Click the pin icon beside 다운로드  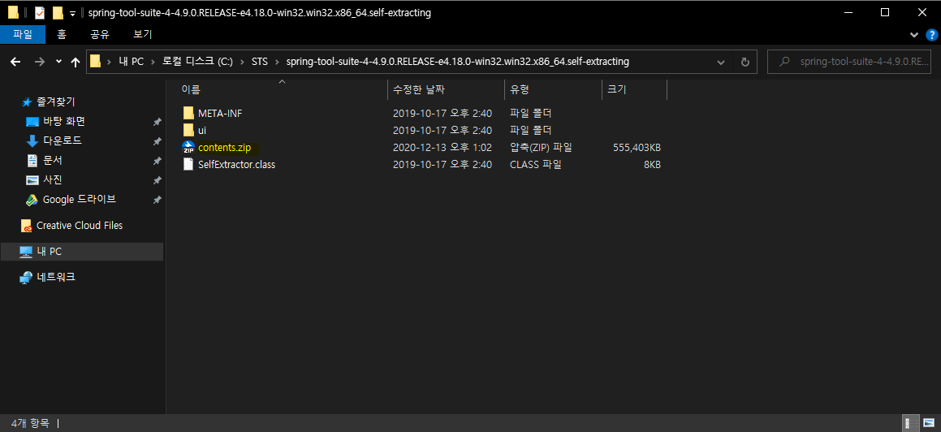click(x=157, y=141)
